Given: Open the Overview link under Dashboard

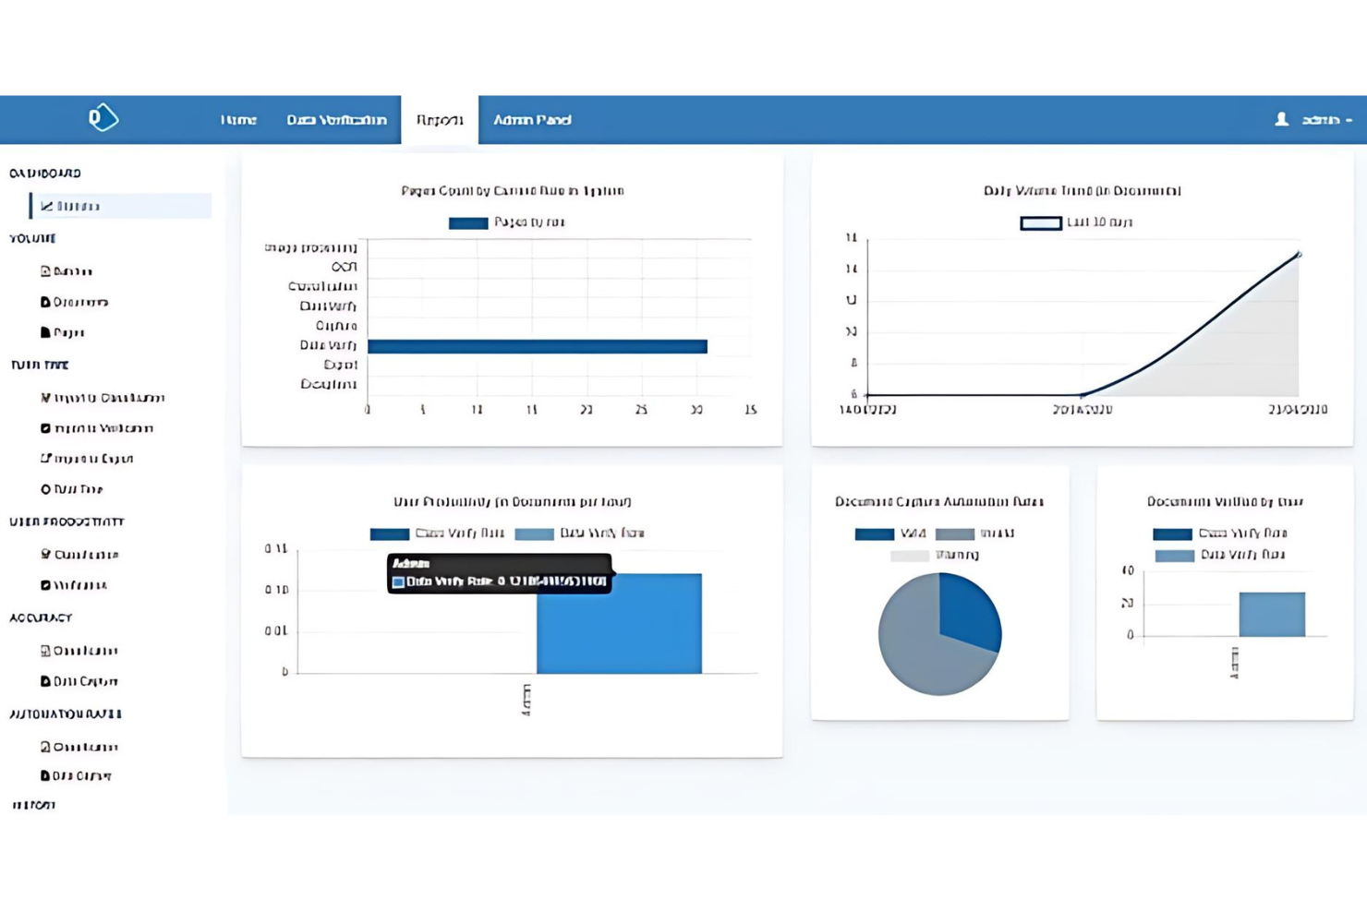Looking at the screenshot, I should coord(79,205).
